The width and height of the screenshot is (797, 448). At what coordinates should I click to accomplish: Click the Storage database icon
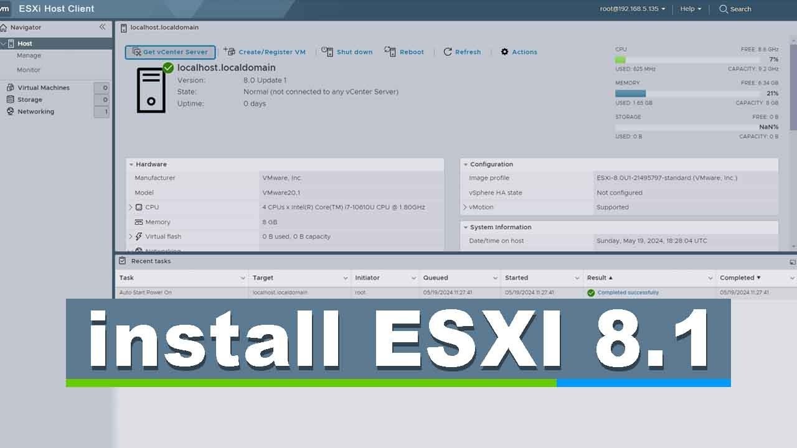10,100
